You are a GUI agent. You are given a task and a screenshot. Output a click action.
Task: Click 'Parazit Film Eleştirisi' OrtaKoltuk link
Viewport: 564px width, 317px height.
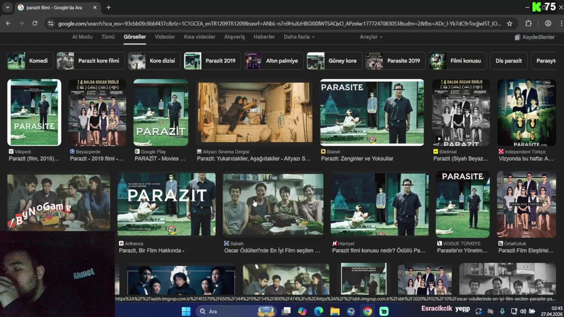point(526,251)
